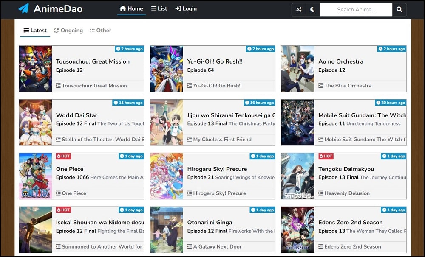The width and height of the screenshot is (425, 257).
Task: Click the series list icon beside Hirogaru Sky! Precure
Action: (190, 193)
